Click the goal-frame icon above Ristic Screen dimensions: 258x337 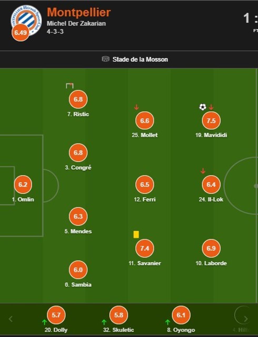[70, 86]
